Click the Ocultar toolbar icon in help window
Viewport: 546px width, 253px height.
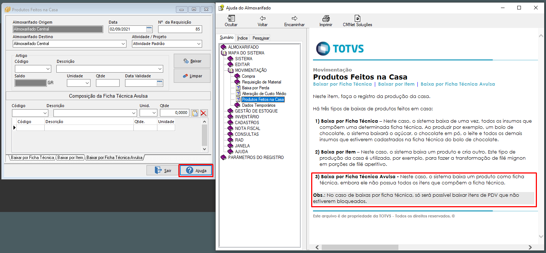pyautogui.click(x=231, y=19)
